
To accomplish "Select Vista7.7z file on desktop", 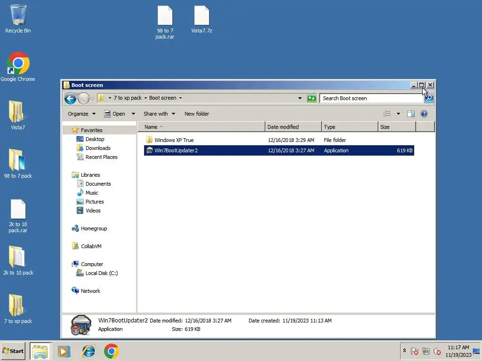I will coord(201,19).
